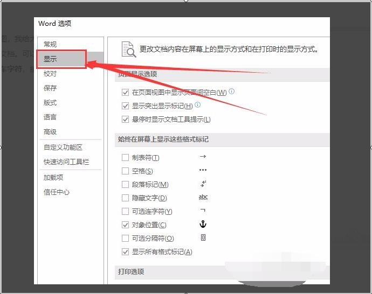
Task: Toggle 悬停时显示文档工具提示 checkbox
Action: 125,119
